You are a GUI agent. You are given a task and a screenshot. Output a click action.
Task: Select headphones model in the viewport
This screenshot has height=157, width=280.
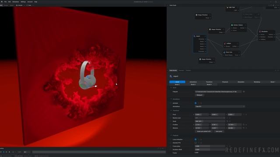point(87,75)
